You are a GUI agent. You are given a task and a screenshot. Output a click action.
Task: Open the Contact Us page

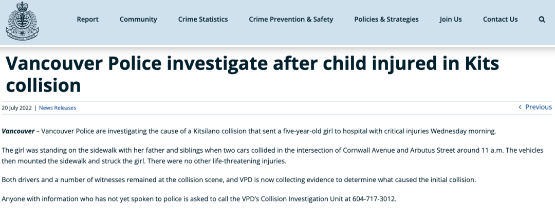(500, 20)
